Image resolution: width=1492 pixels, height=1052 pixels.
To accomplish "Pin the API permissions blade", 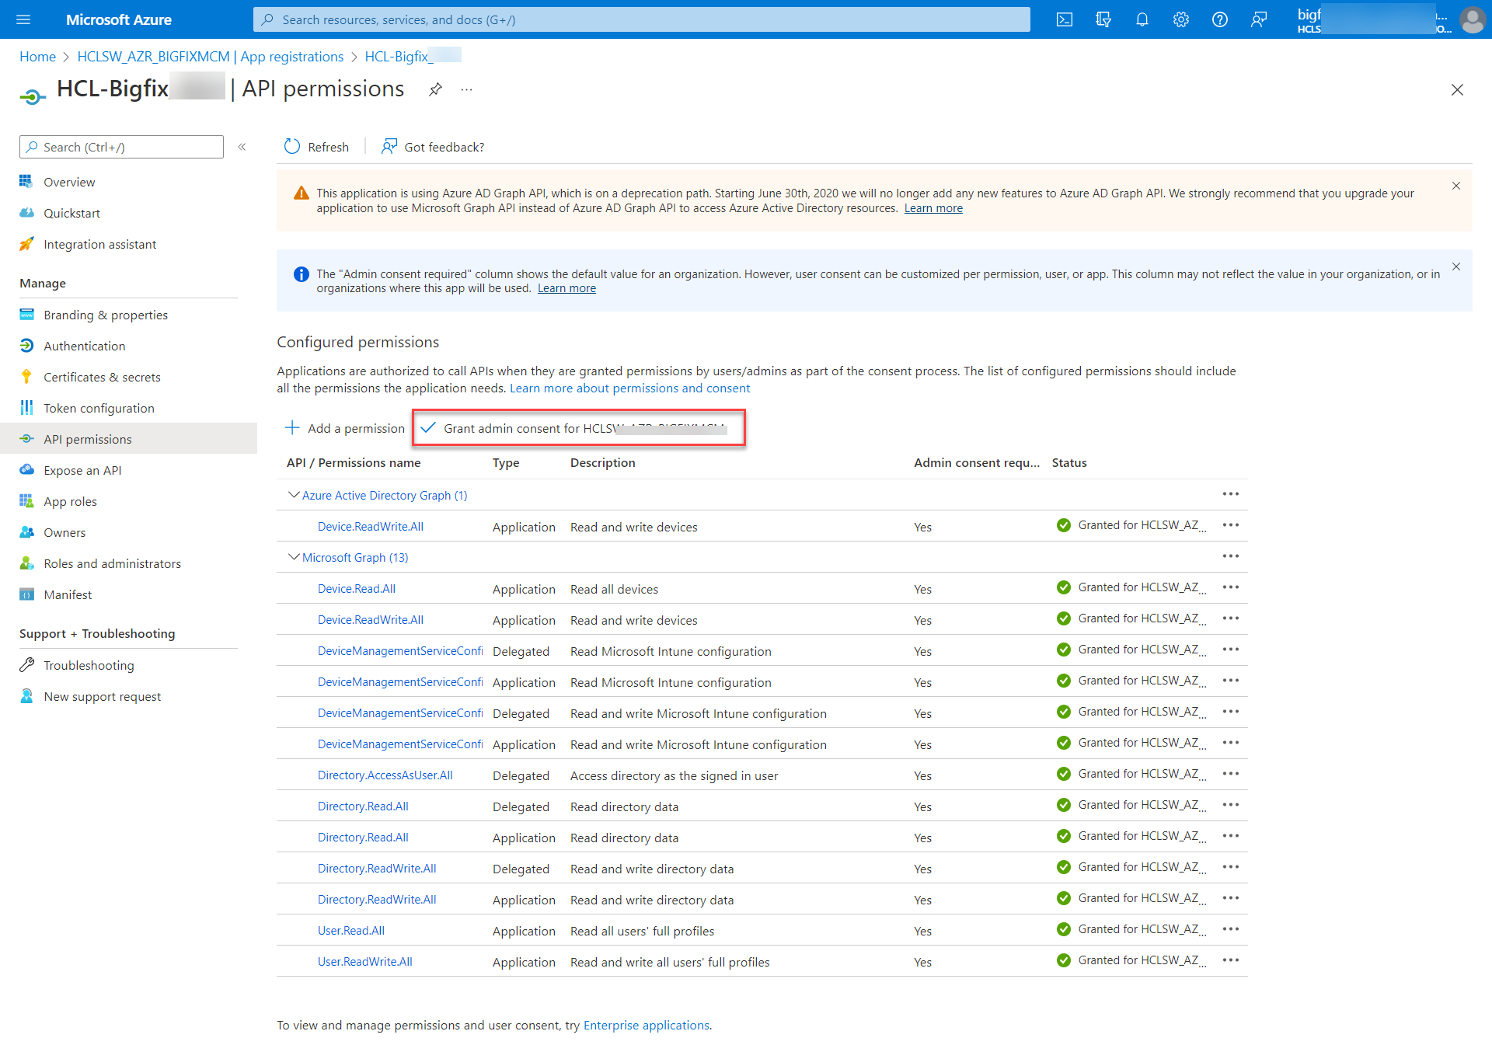I will tap(435, 89).
